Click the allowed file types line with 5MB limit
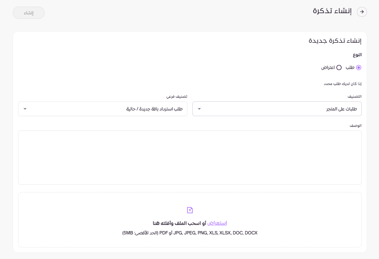The height and width of the screenshot is (259, 379). [x=189, y=233]
